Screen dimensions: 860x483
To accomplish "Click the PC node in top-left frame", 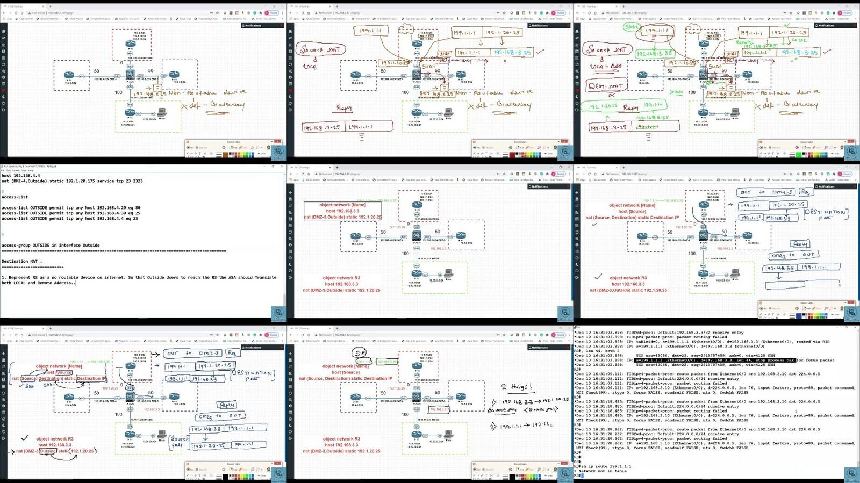I will point(162,112).
